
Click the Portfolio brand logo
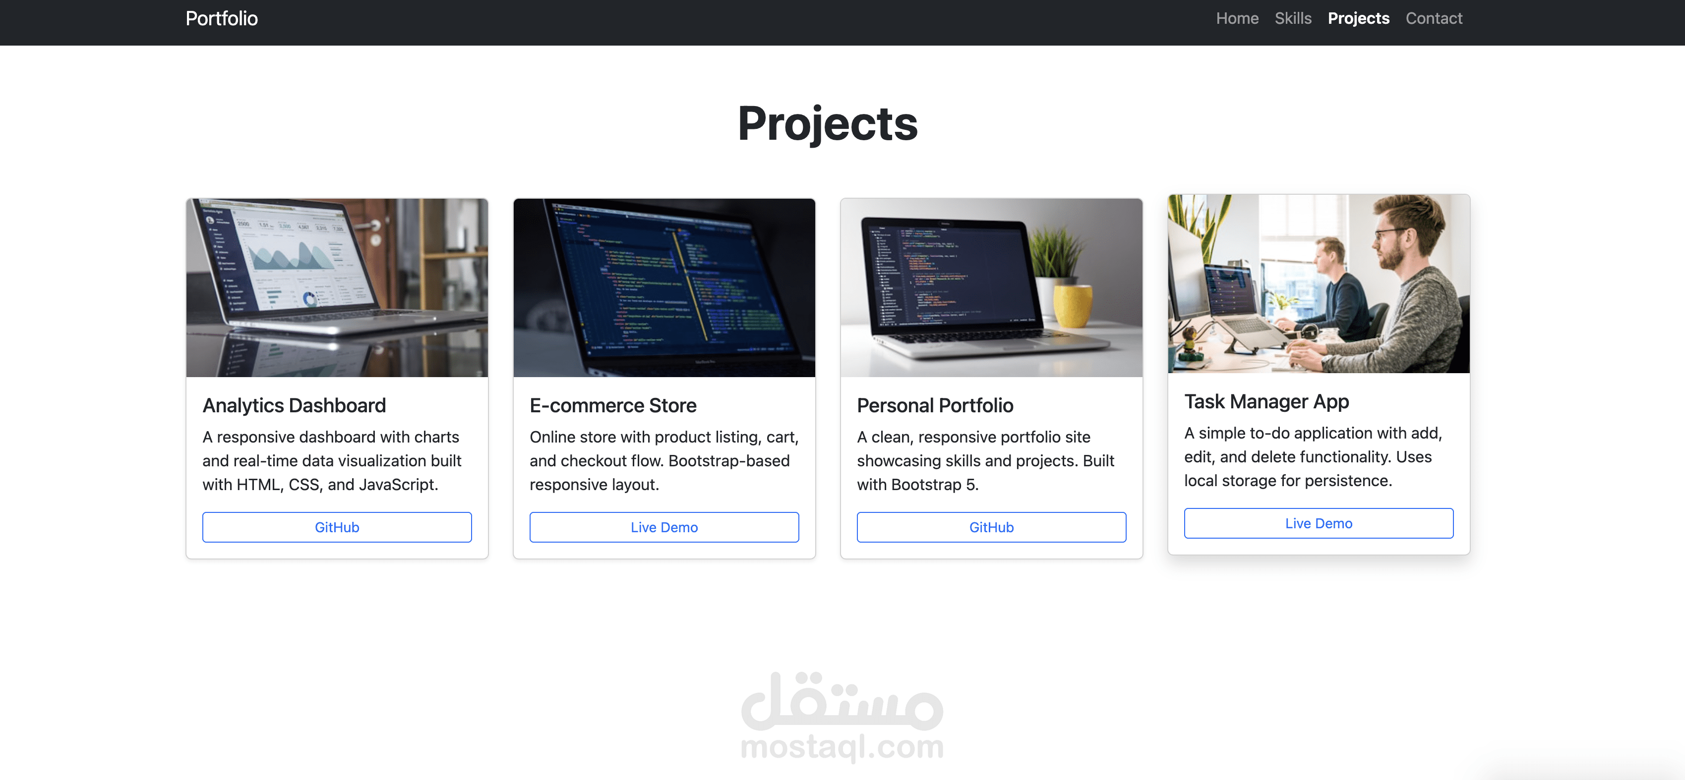coord(221,18)
